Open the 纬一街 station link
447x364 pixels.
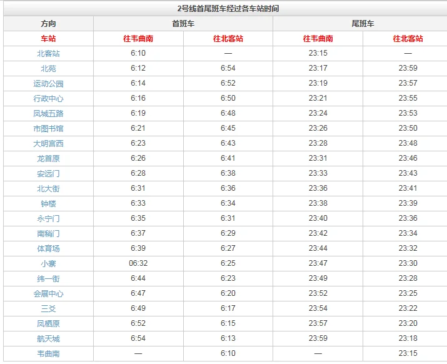click(48, 278)
